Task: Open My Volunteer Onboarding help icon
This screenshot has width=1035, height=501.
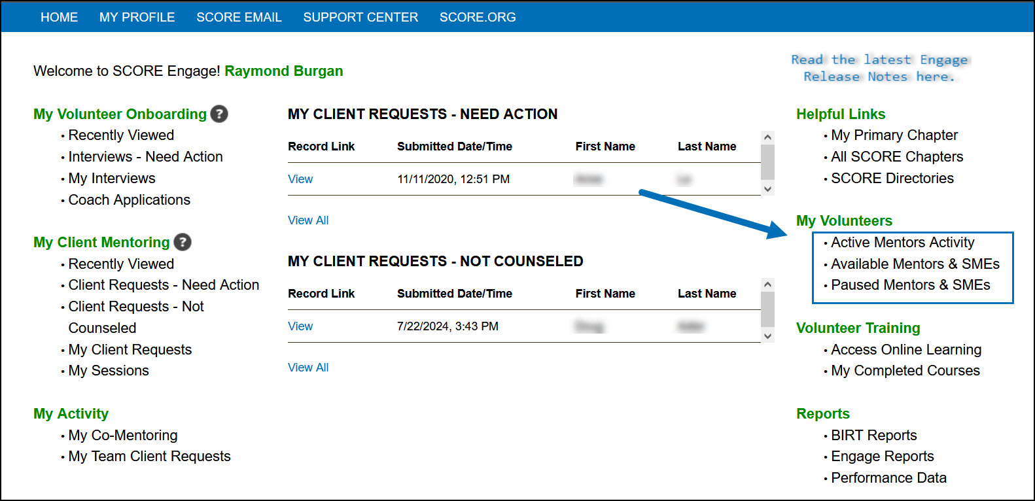Action: [x=219, y=114]
